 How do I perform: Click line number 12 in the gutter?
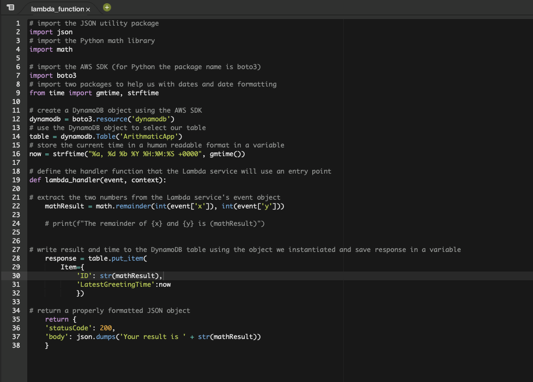tap(16, 119)
